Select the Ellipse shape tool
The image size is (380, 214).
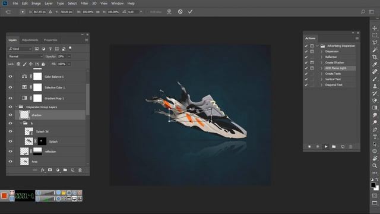[x=375, y=151]
